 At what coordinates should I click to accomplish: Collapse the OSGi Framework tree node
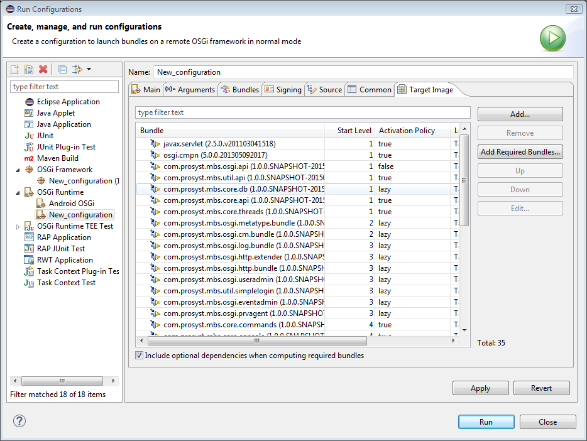click(18, 170)
